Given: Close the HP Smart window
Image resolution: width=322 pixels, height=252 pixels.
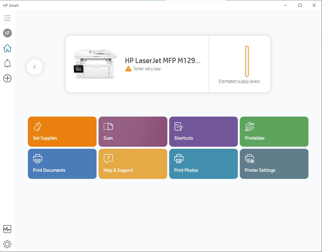Looking at the screenshot, I should pyautogui.click(x=314, y=5).
